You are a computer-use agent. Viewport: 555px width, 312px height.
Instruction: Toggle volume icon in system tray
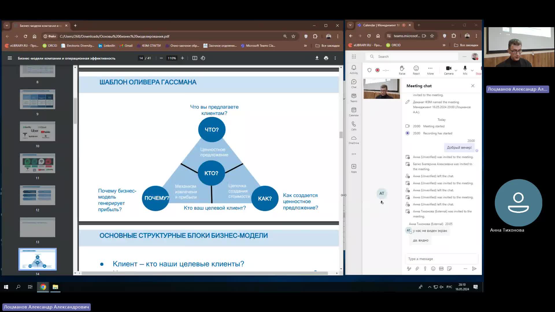point(441,287)
